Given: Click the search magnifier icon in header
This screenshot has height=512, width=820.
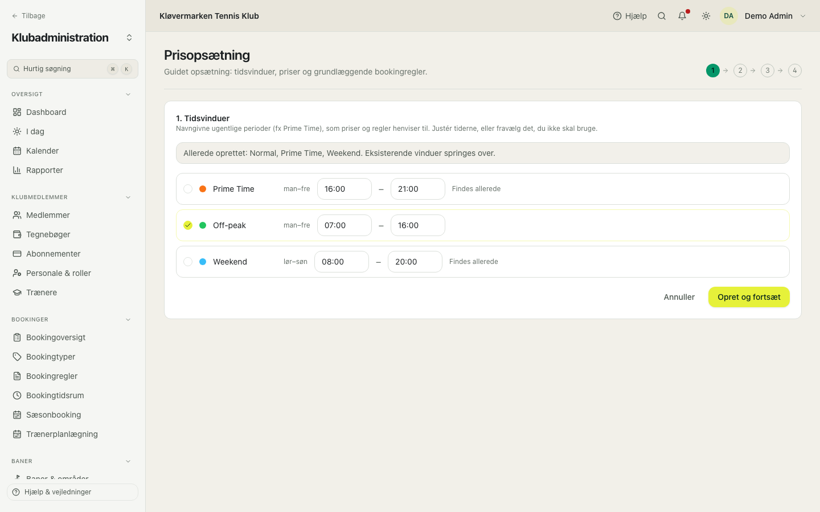Looking at the screenshot, I should pyautogui.click(x=662, y=16).
